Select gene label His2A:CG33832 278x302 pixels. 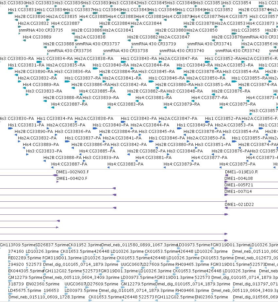pos(33,23)
